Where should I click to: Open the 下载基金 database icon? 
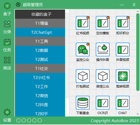83,103
